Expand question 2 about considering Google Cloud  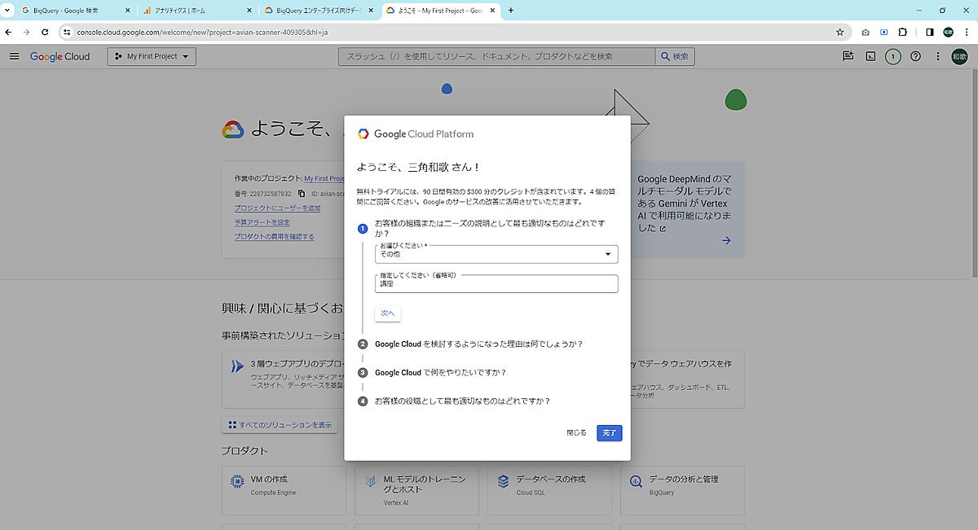478,344
